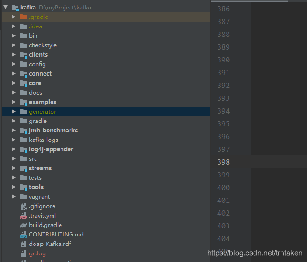The width and height of the screenshot is (307, 262).
Task: Click the src folder icon
Action: [24, 158]
